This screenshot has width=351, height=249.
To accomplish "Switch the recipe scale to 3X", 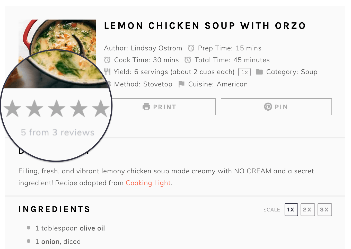I will 324,210.
